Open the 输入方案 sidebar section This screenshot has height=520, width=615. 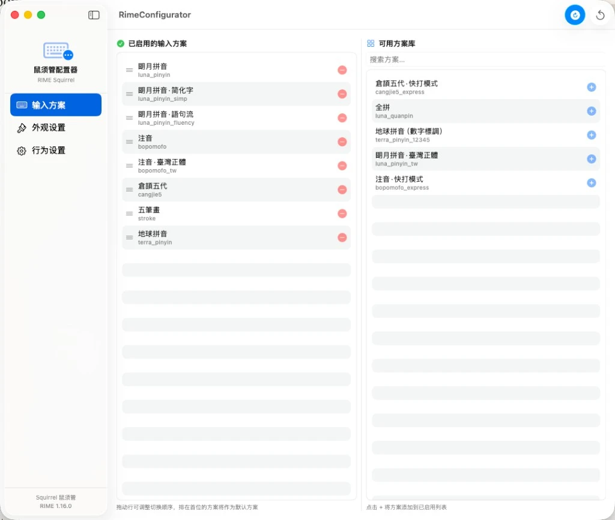[56, 105]
